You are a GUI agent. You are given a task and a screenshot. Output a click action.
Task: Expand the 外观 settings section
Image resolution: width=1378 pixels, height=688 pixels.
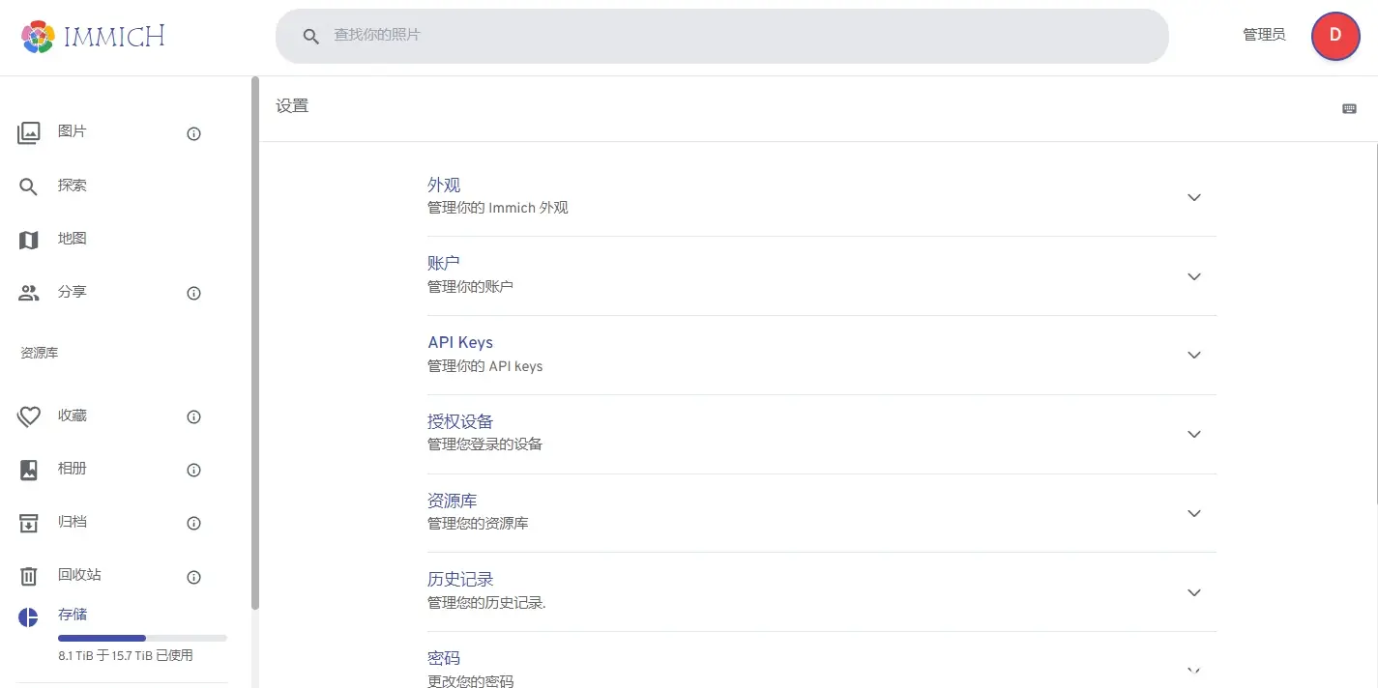pyautogui.click(x=1193, y=197)
